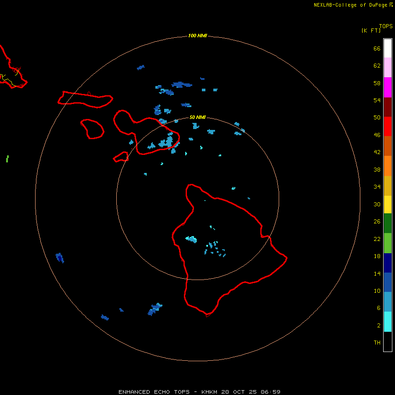The image size is (395, 395).
Task: Click the cyan legend swatch
Action: pyautogui.click(x=388, y=322)
